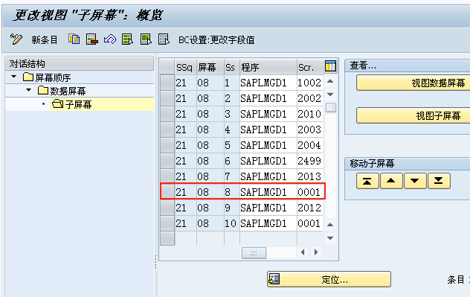The image size is (470, 297).
Task: Click the horizontal scroll right arrow
Action: pyautogui.click(x=315, y=252)
